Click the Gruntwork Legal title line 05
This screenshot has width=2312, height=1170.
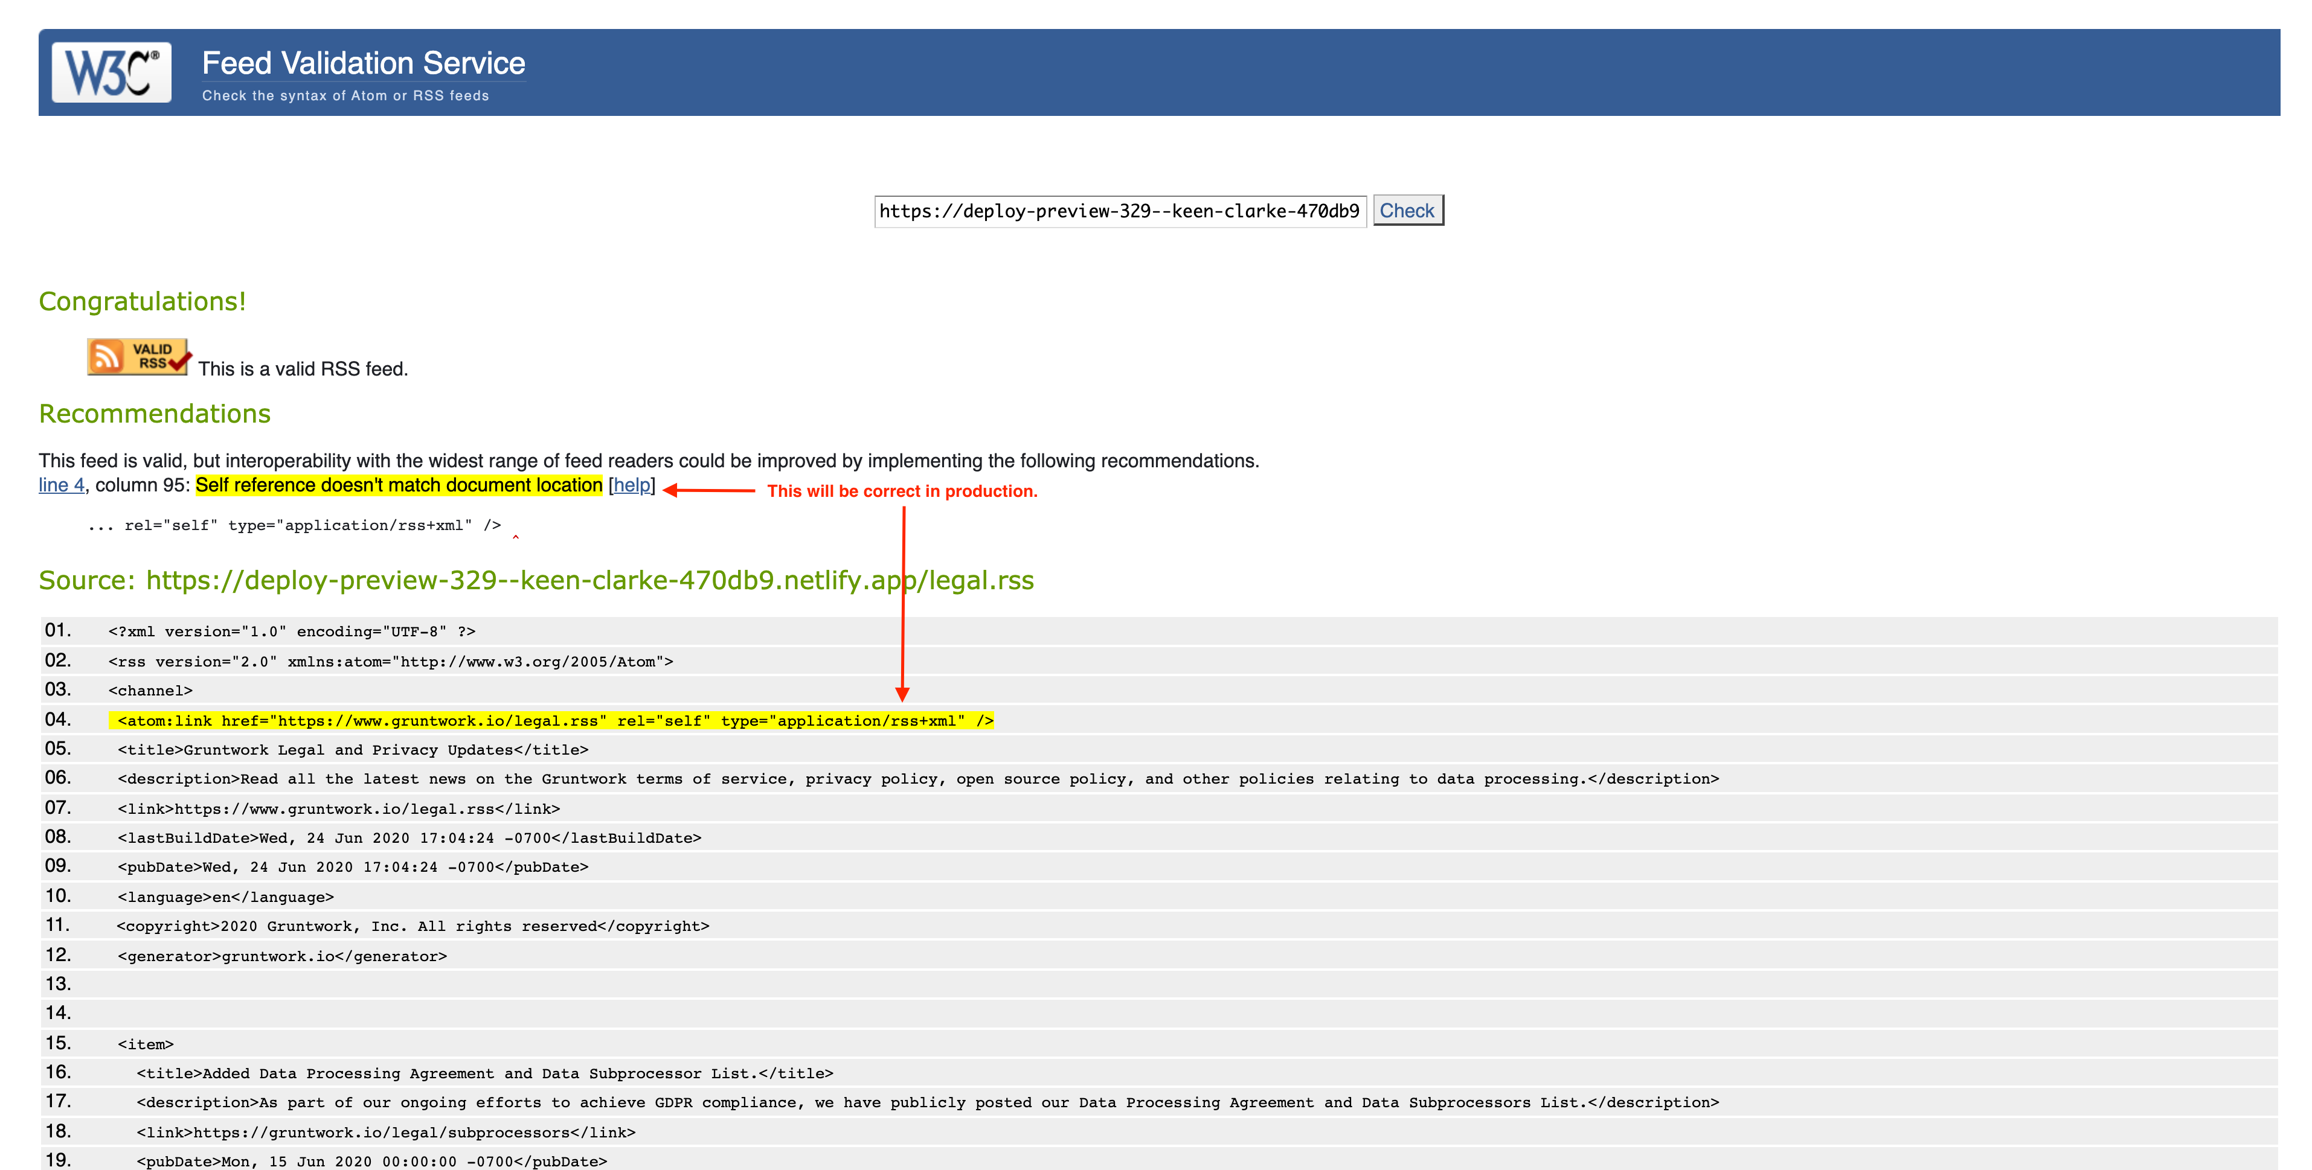[x=353, y=750]
